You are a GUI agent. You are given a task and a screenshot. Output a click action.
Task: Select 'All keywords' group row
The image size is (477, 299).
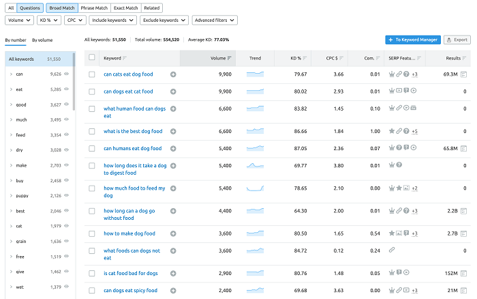39,59
